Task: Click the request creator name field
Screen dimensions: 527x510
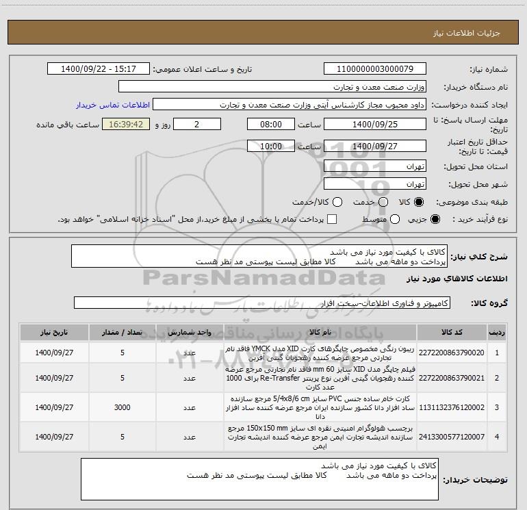Action: (290, 105)
